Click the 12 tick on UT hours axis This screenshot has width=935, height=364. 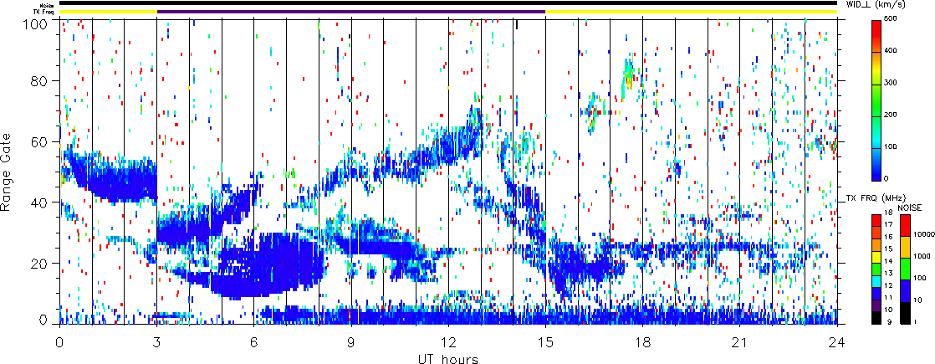(x=448, y=343)
